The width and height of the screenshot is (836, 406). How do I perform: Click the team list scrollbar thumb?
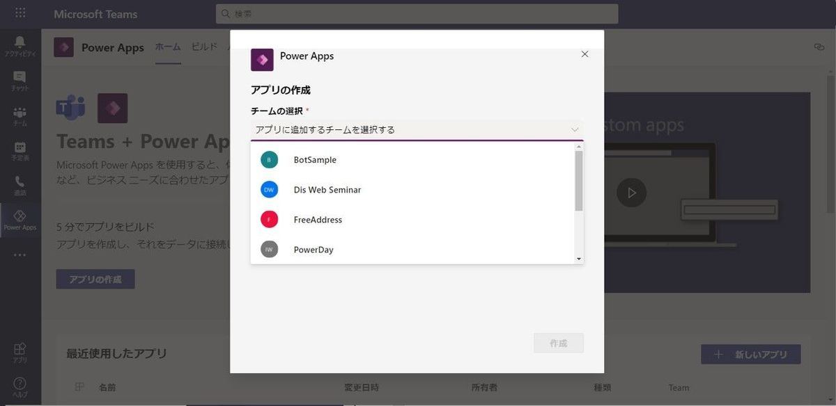[579, 180]
